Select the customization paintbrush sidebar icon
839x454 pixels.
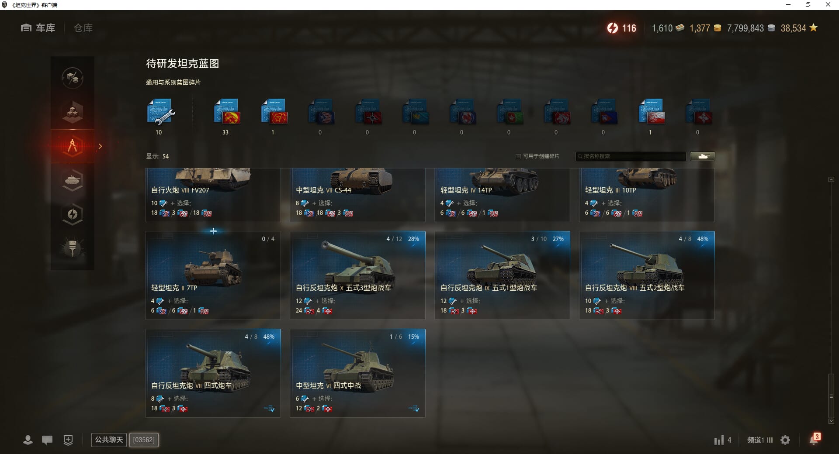(73, 248)
